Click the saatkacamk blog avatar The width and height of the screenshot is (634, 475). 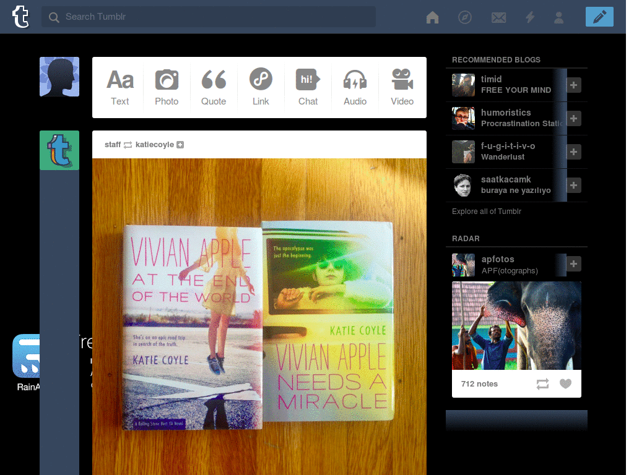pyautogui.click(x=463, y=185)
